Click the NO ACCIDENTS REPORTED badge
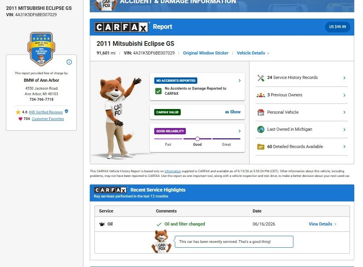 coord(176,81)
